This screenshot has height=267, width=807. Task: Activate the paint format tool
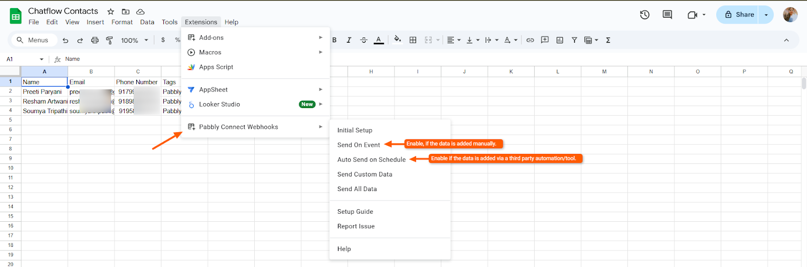109,40
